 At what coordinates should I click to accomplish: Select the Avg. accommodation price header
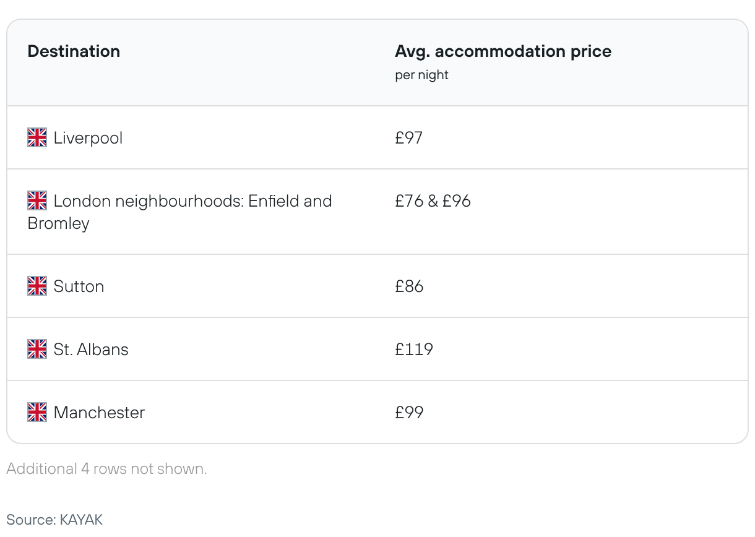(503, 51)
